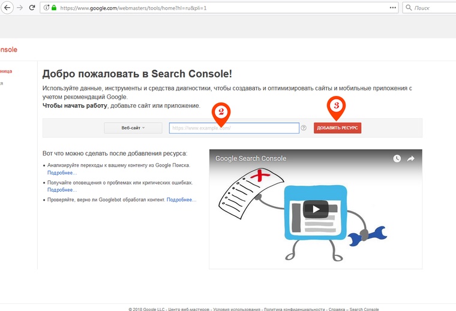456x311 pixels.
Task: Open the site information icon in address bar
Action: point(46,8)
